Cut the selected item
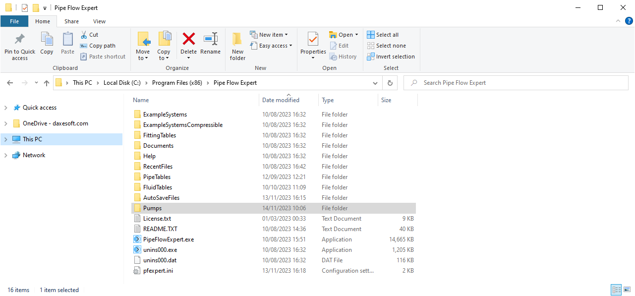 pos(89,35)
